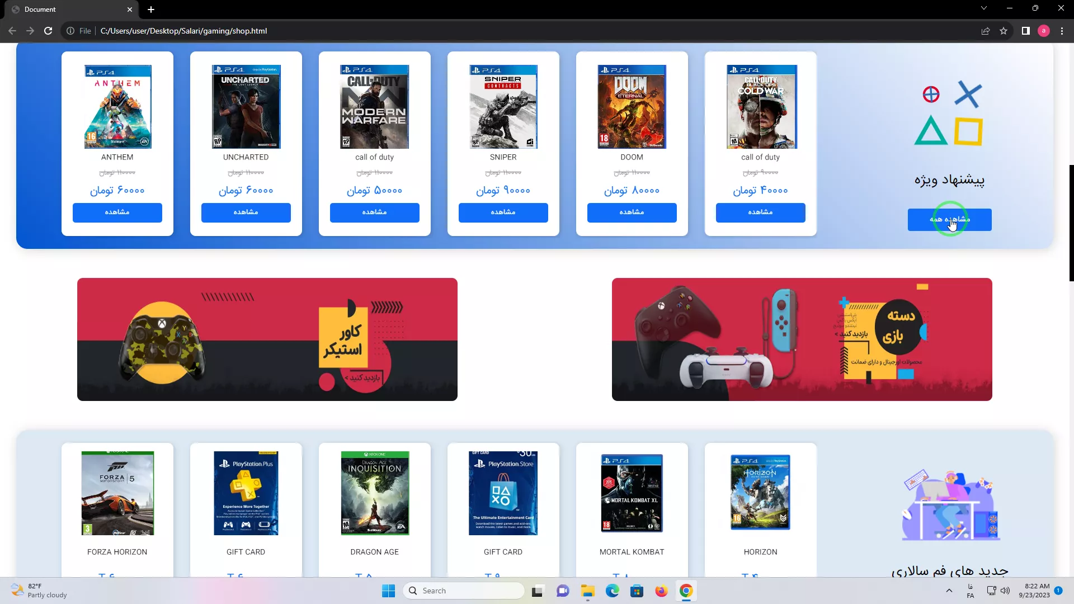The image size is (1074, 604).
Task: Go back with the browser back arrow
Action: (12, 31)
